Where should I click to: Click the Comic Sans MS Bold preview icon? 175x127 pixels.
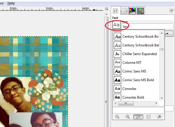(x=117, y=80)
